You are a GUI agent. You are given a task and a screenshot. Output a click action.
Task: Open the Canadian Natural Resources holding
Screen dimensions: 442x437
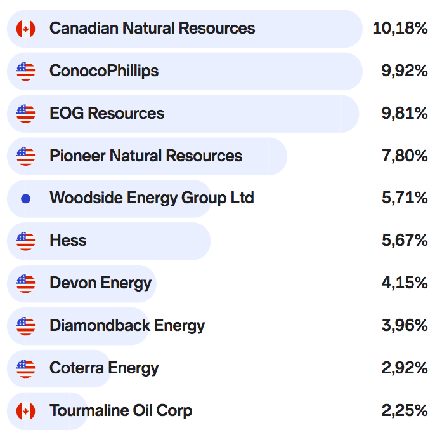[x=152, y=29]
